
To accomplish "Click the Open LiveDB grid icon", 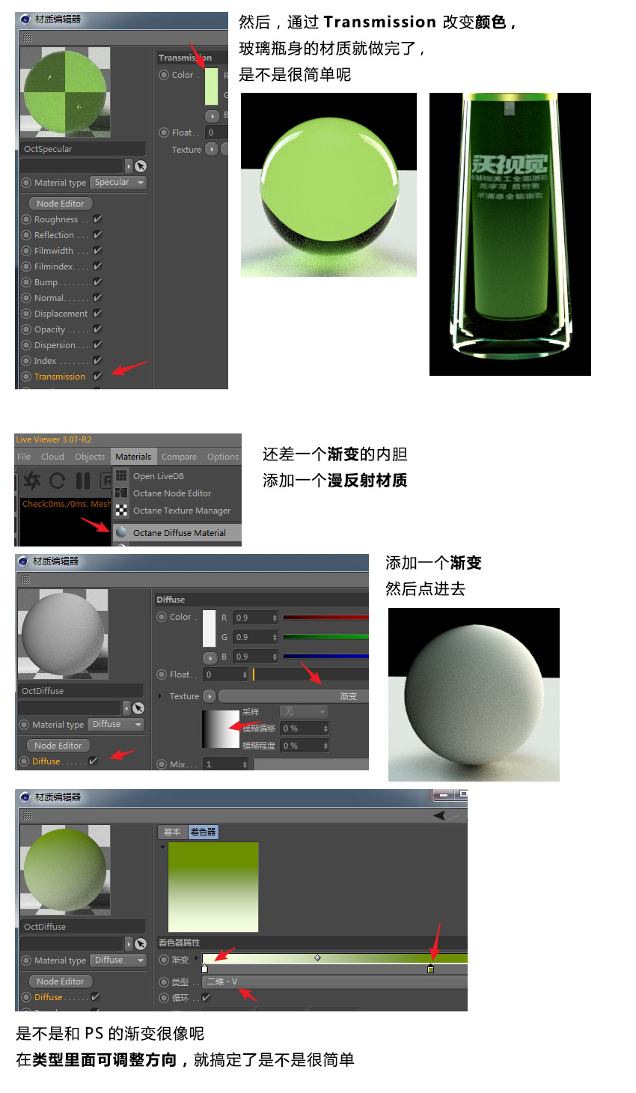I will [121, 475].
